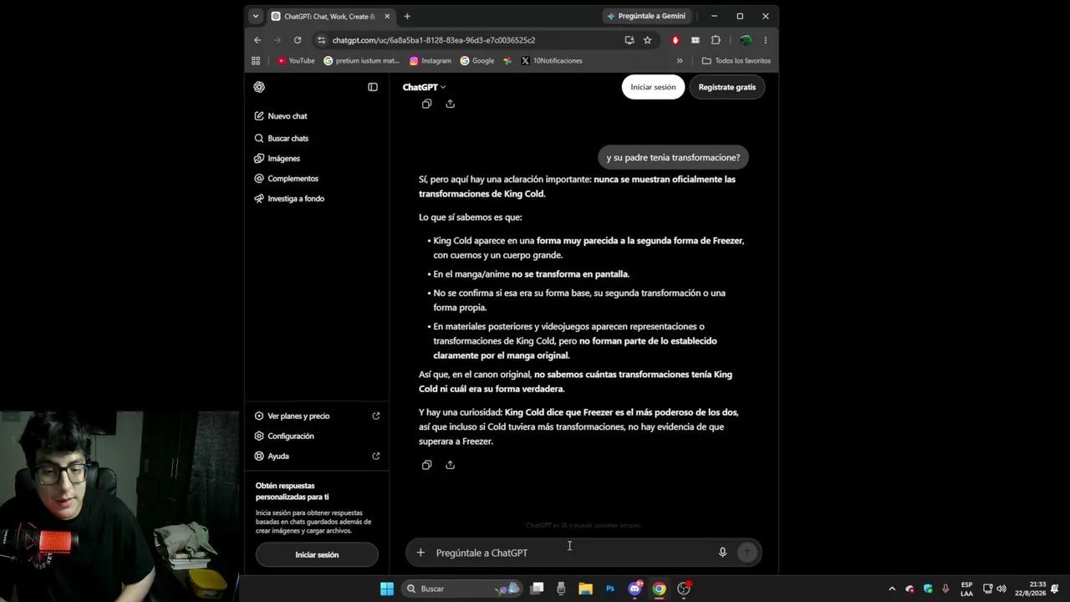Open the Complementos section
The height and width of the screenshot is (602, 1070).
317,178
